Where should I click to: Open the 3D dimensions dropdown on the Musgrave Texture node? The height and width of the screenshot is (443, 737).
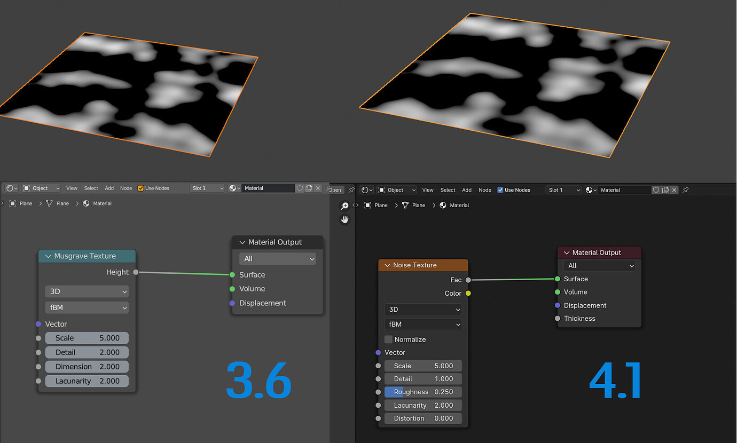pyautogui.click(x=87, y=291)
